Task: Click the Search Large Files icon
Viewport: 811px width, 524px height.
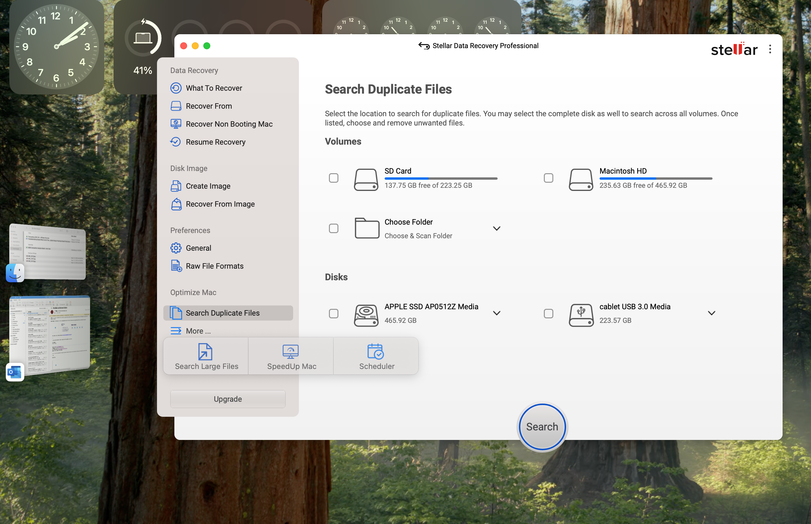Action: click(205, 352)
